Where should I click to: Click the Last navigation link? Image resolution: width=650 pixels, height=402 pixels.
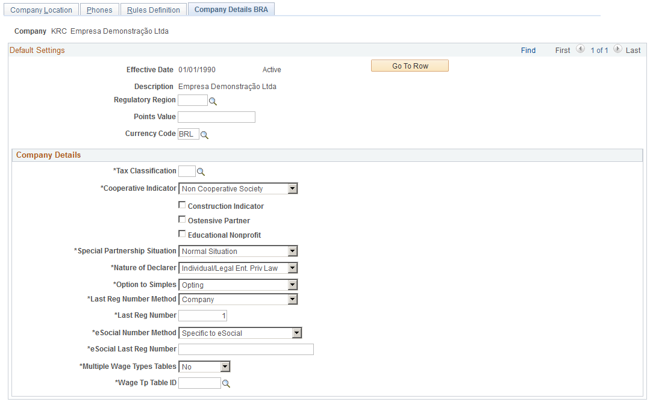(x=633, y=50)
